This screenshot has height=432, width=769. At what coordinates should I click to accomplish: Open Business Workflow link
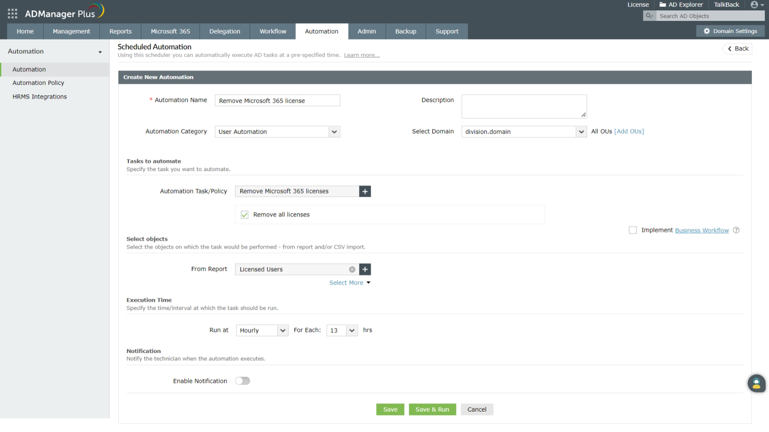coord(702,230)
